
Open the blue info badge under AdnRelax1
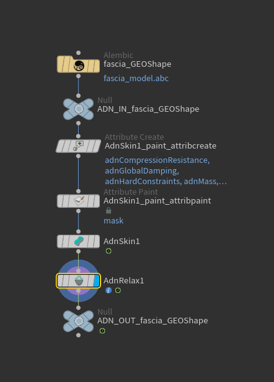(109, 290)
